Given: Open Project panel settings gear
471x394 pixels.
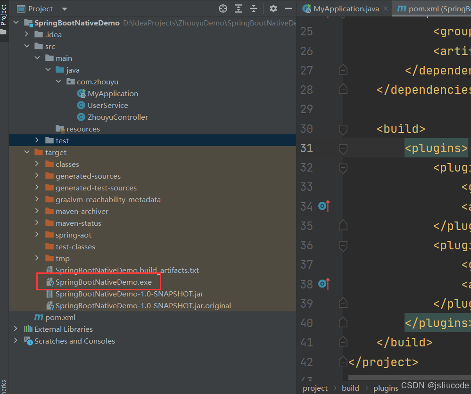Looking at the screenshot, I should (x=273, y=9).
